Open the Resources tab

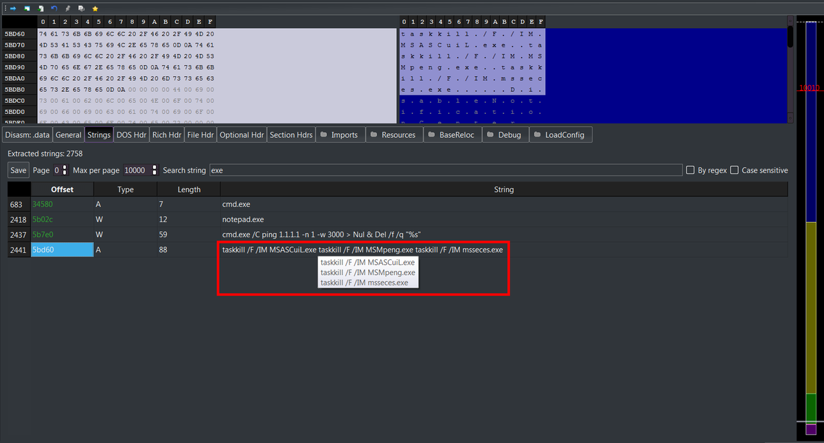[x=393, y=135]
